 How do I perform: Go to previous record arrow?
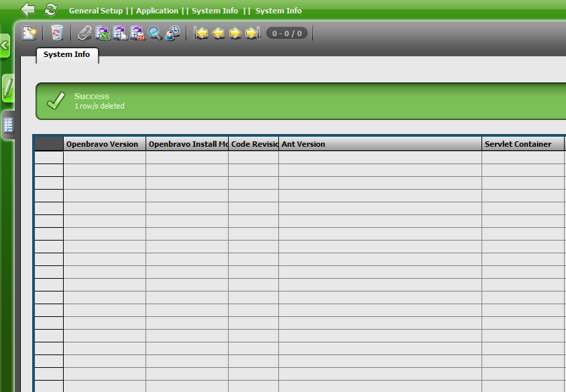click(x=218, y=34)
